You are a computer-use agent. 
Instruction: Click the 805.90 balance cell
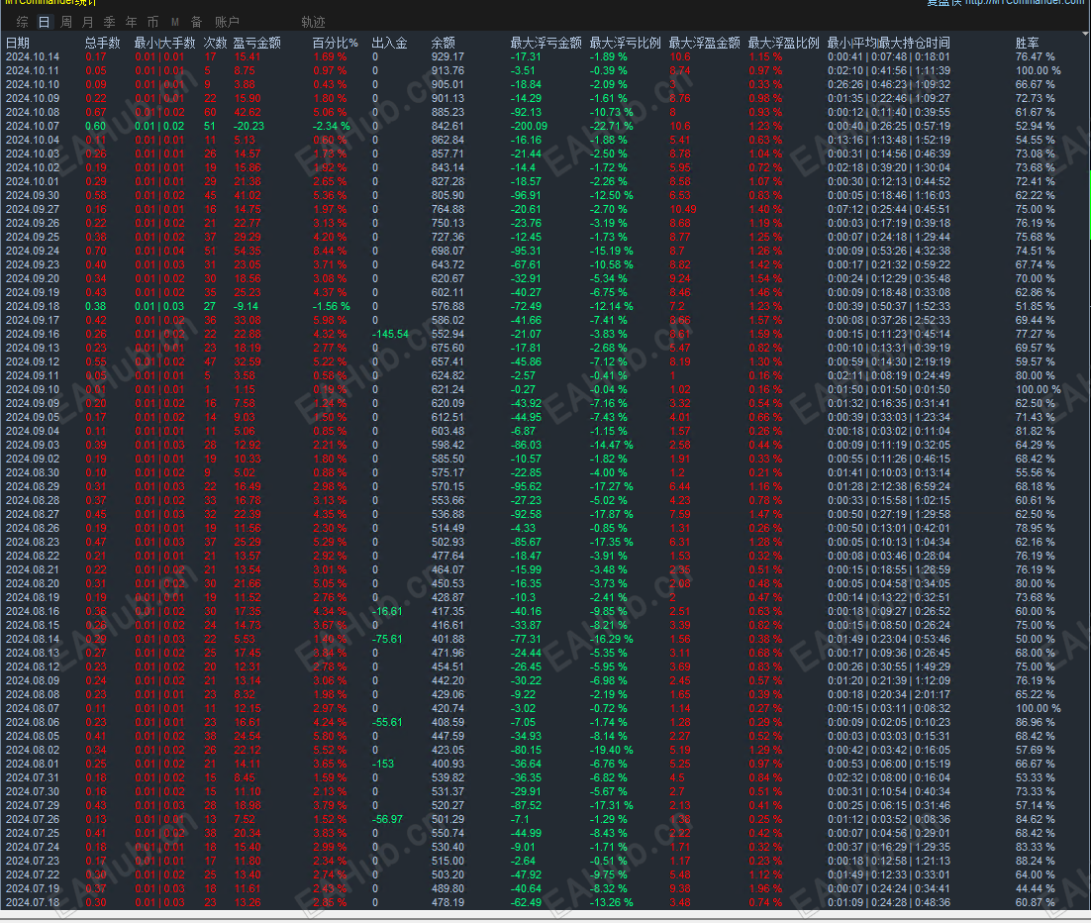tap(447, 196)
